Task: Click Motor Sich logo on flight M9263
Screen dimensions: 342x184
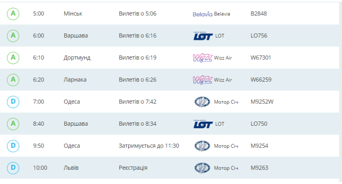Action: tap(202, 168)
